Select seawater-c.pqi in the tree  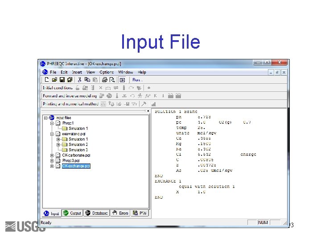coord(74,134)
